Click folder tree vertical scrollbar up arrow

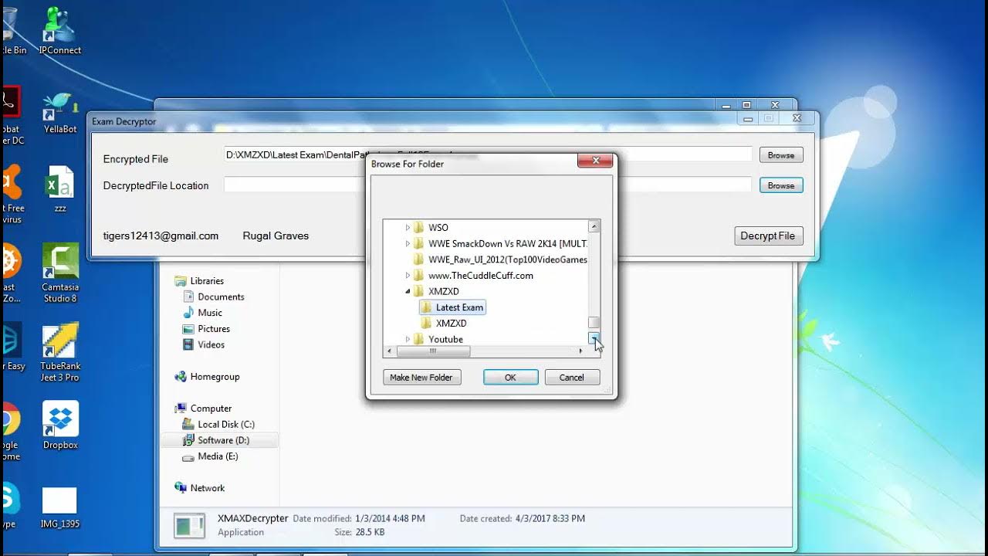[x=594, y=227]
